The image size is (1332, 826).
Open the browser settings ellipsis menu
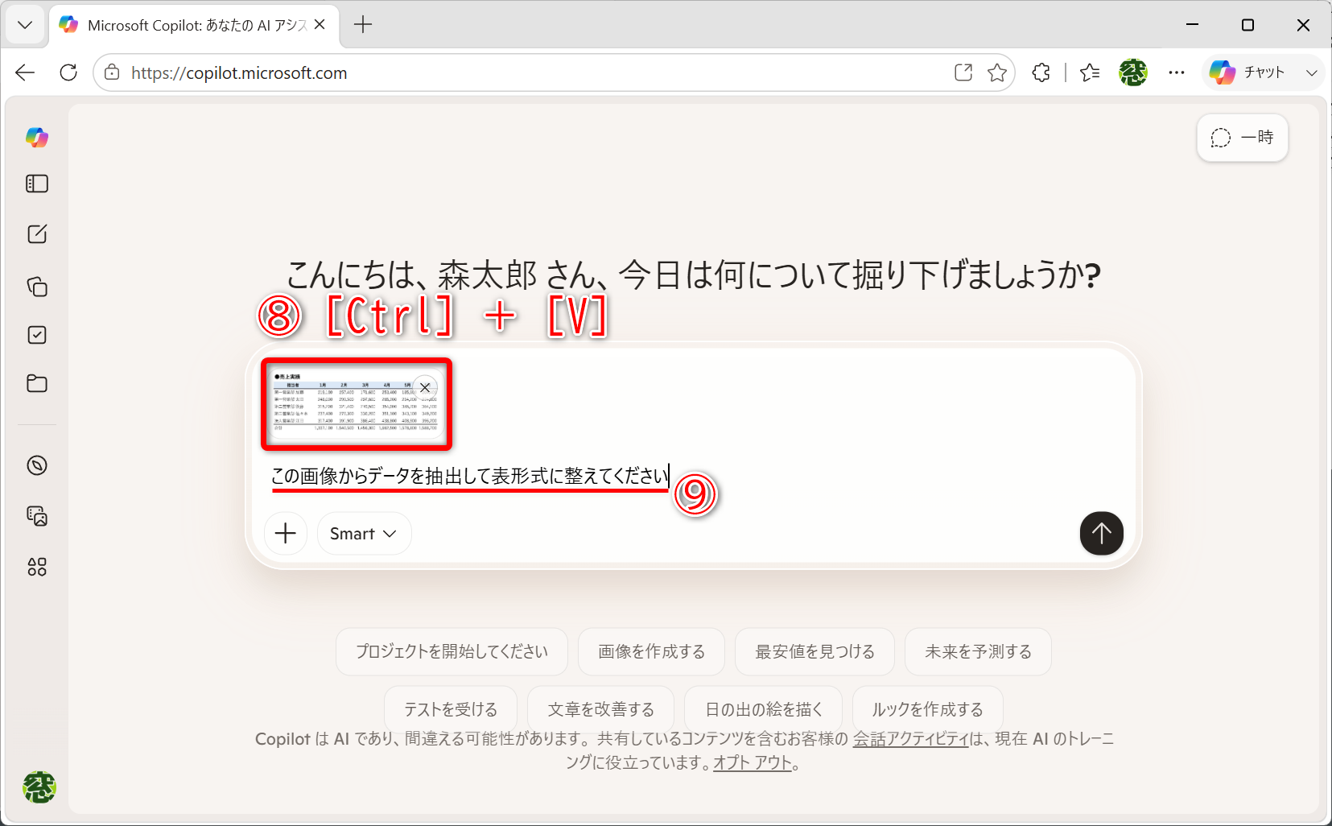coord(1177,72)
